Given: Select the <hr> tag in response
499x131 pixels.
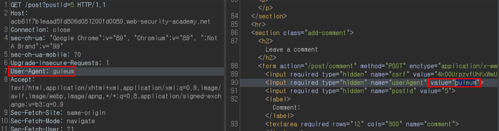Looking at the screenshot, I should point(259,24).
